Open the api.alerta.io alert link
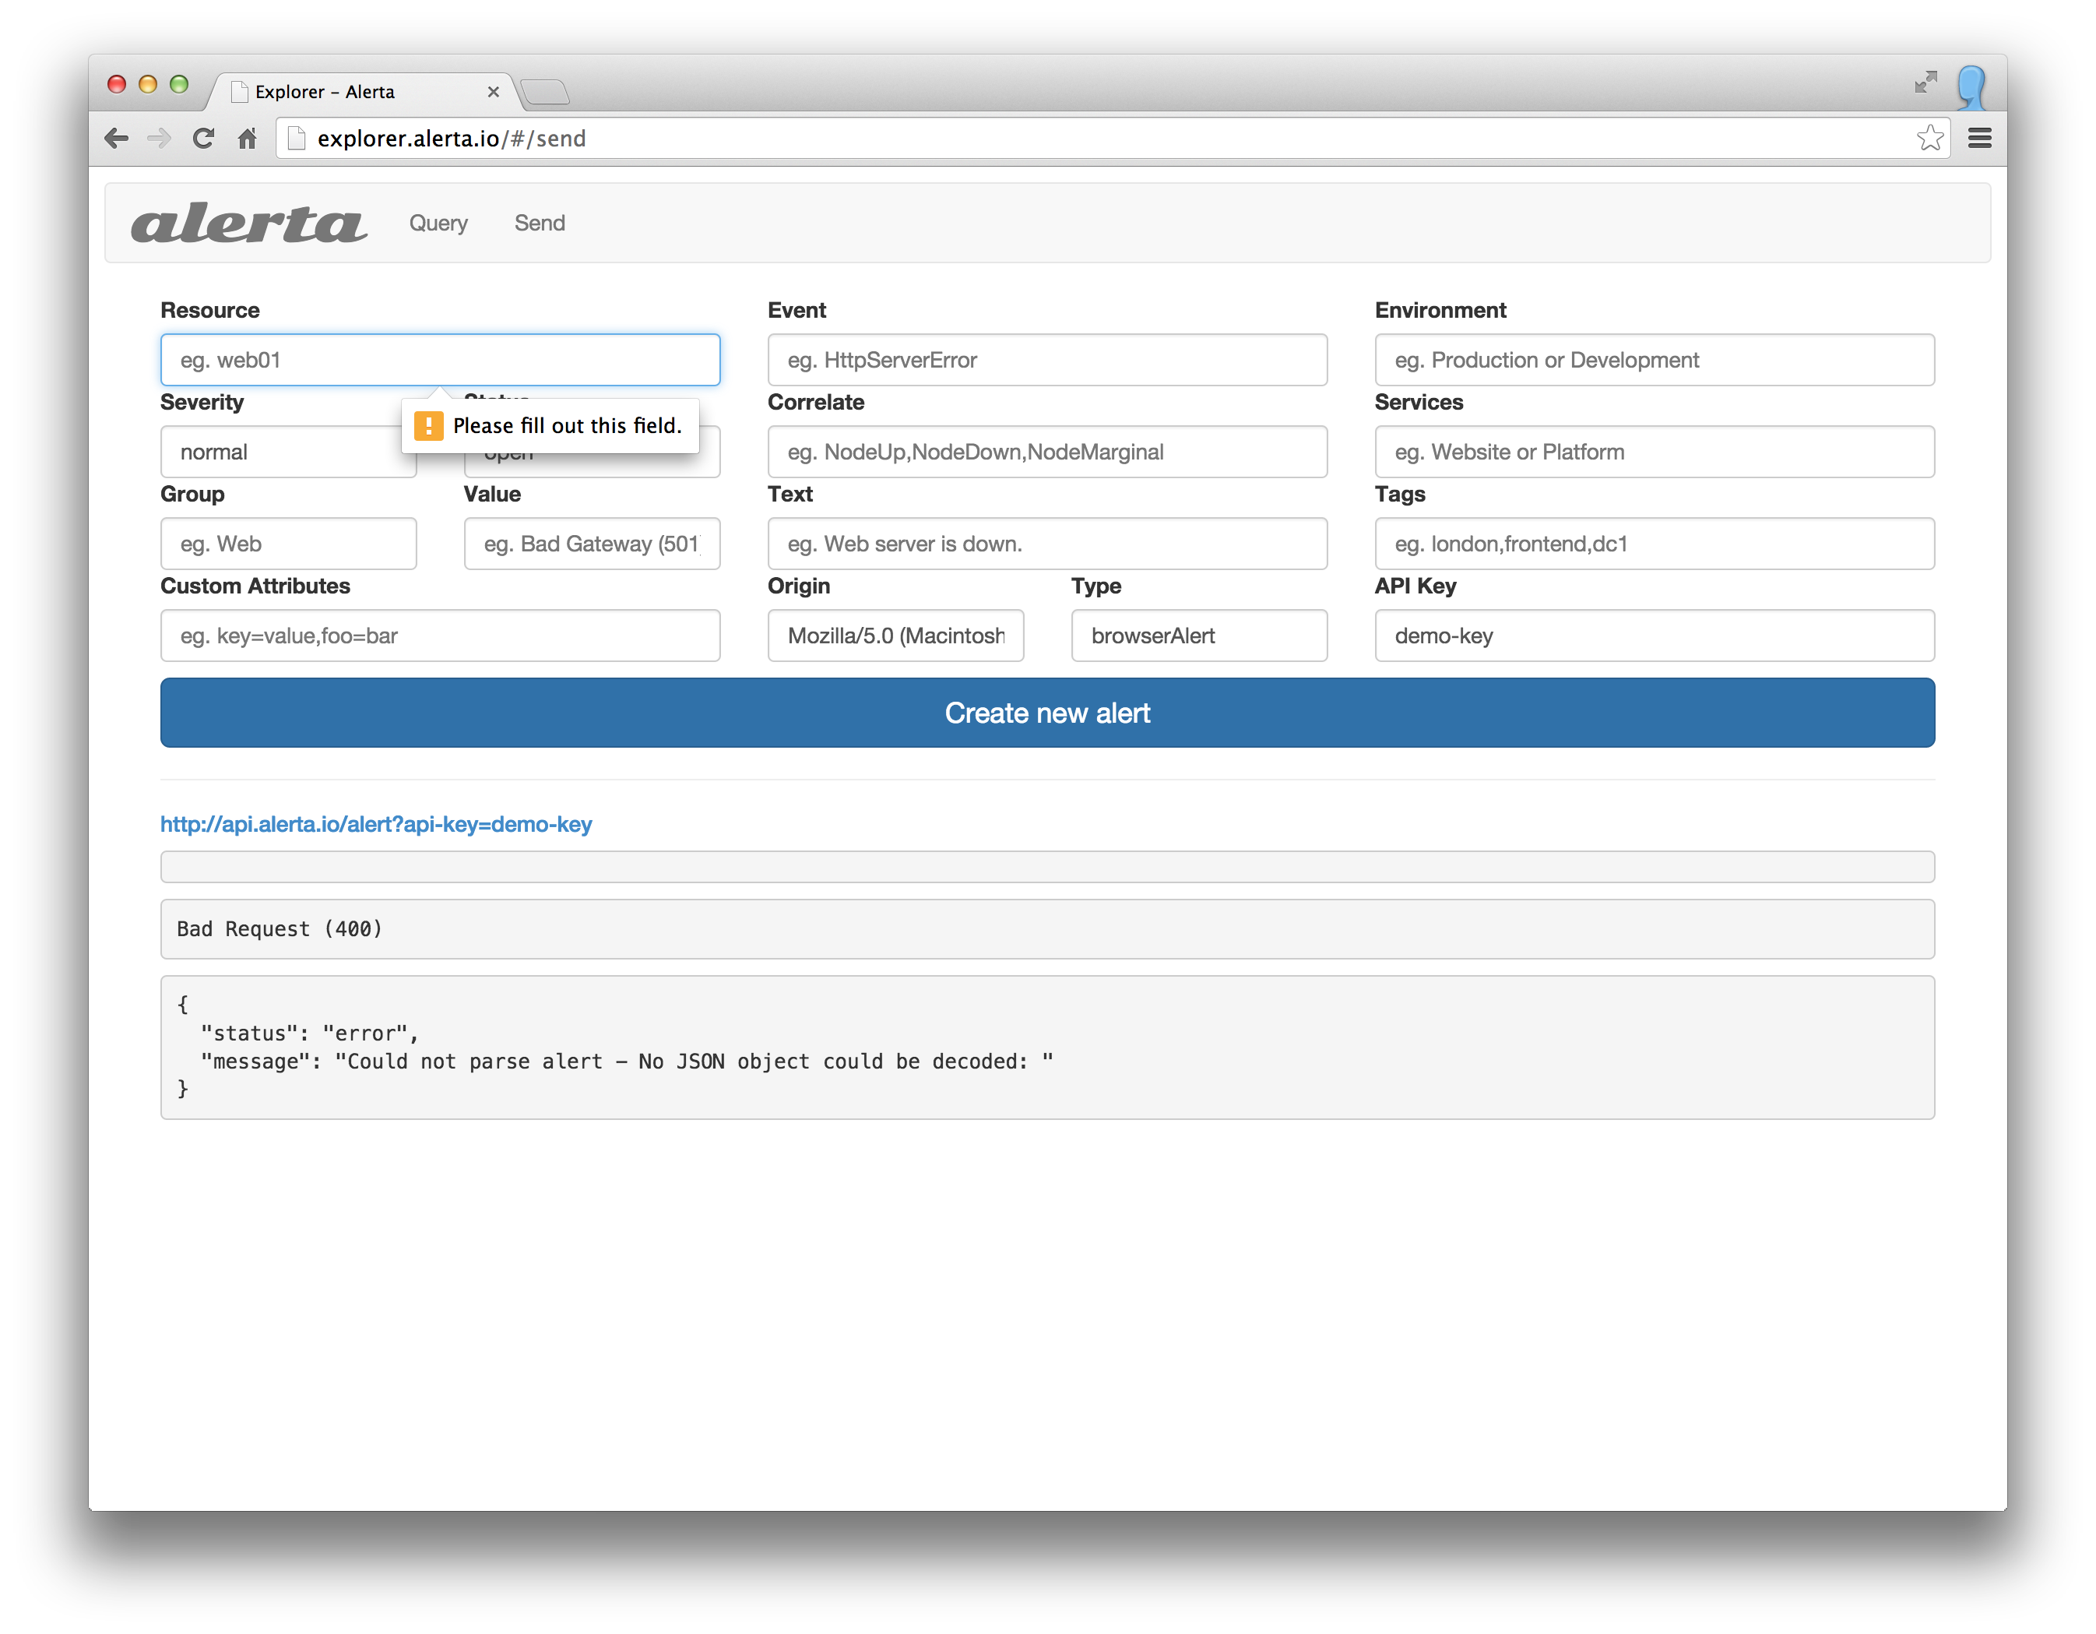Image resolution: width=2096 pixels, height=1634 pixels. coord(375,824)
